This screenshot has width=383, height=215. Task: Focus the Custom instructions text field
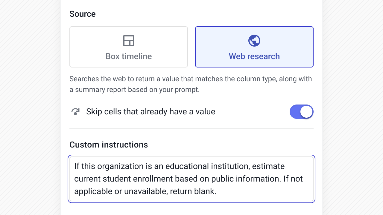191,179
